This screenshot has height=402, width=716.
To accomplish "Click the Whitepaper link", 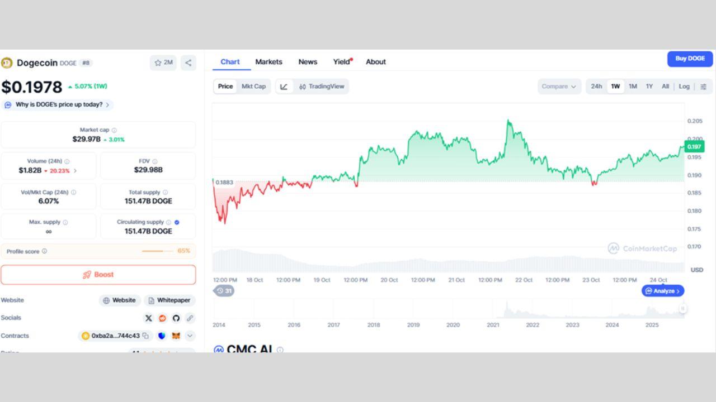I will (169, 300).
